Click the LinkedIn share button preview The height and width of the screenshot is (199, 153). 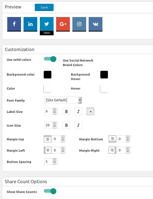coord(30,24)
